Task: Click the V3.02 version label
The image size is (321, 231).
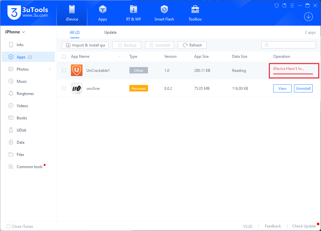Action: click(x=248, y=226)
